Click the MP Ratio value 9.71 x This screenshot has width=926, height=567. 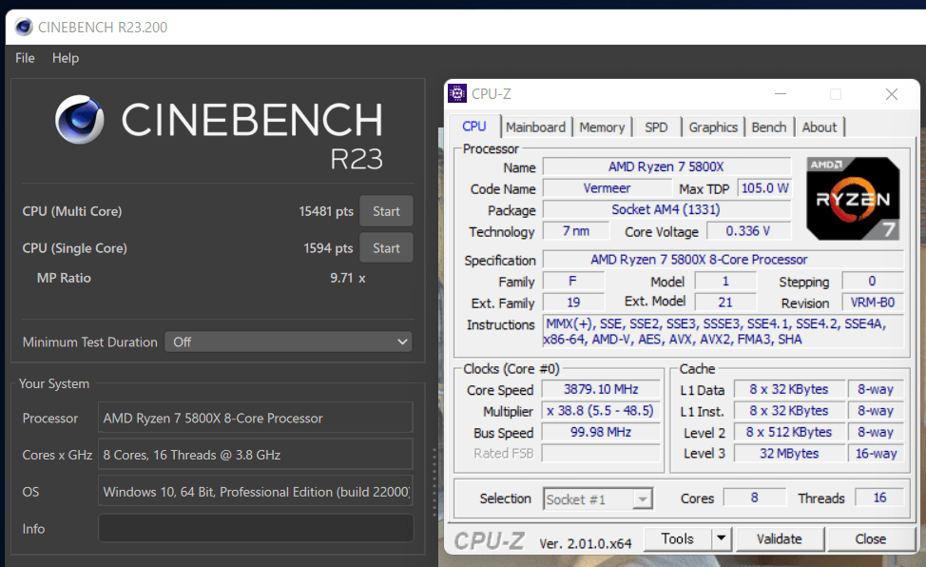click(x=348, y=278)
